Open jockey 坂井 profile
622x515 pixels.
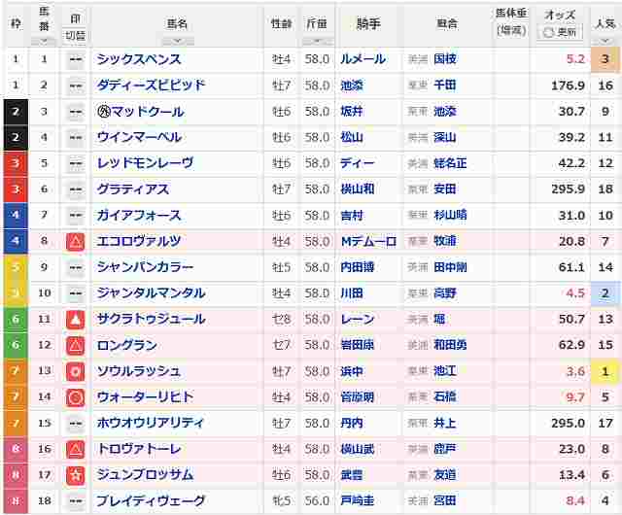coord(352,112)
